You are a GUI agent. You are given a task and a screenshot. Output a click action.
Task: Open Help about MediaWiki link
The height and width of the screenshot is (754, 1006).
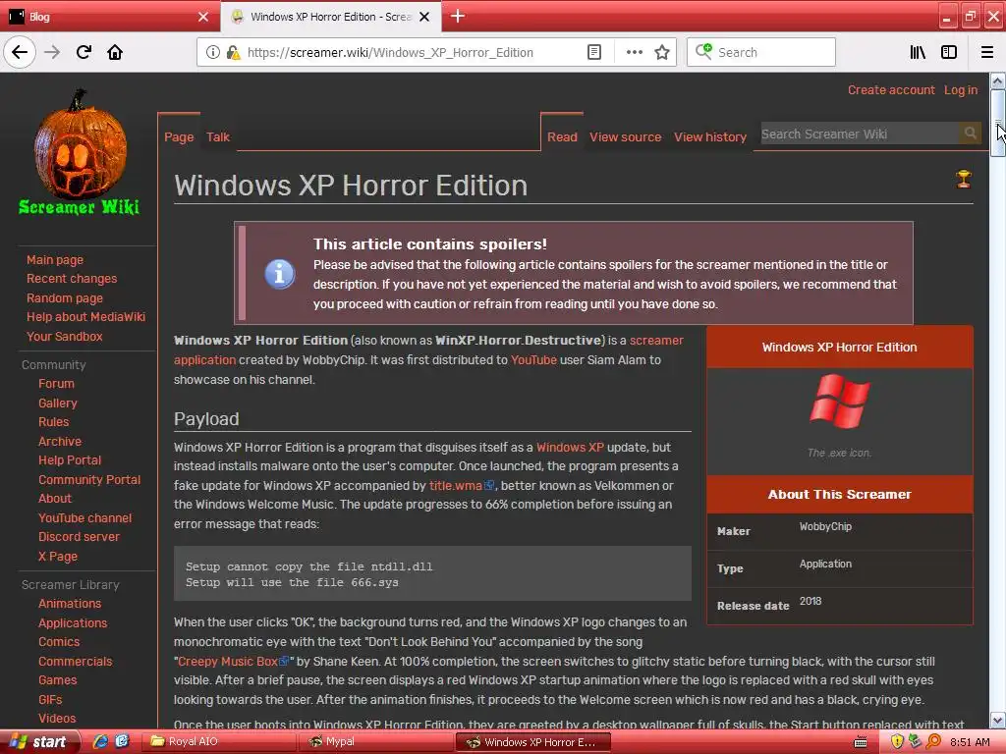[x=86, y=317]
